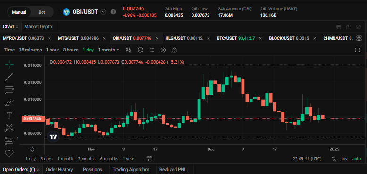
Task: Click the checklist lines toolbar icon
Action: tap(152, 50)
